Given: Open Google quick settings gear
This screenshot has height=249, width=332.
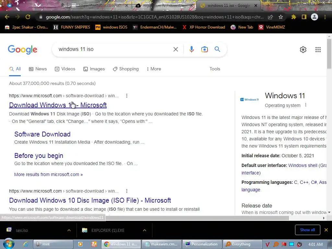Looking at the screenshot, I should tap(303, 50).
